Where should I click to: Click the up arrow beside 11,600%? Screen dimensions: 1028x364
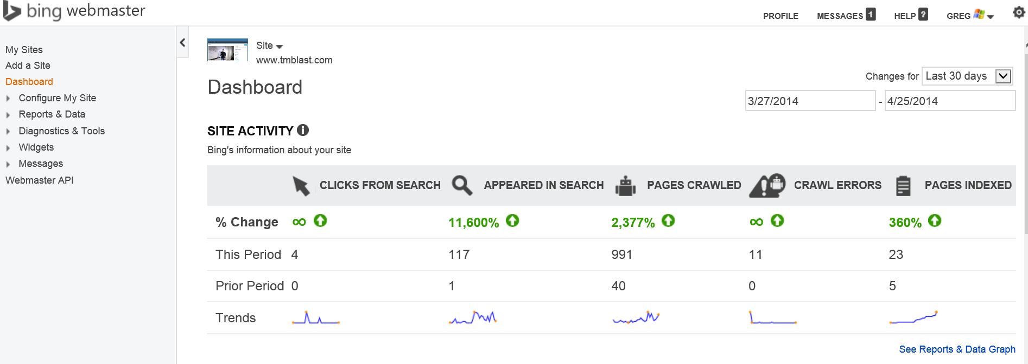512,220
